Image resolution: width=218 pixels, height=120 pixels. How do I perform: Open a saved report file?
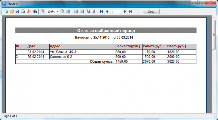pos(12,11)
